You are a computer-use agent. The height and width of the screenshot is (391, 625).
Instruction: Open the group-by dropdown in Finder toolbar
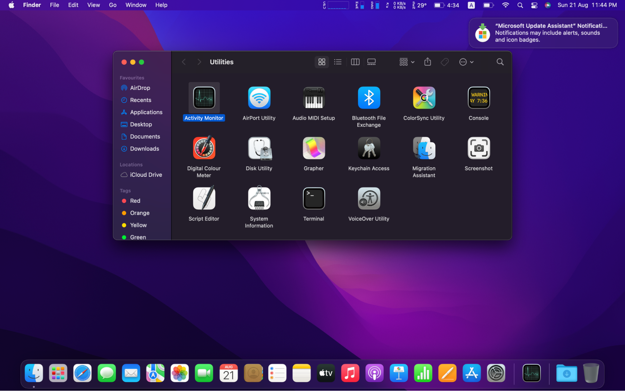[407, 62]
